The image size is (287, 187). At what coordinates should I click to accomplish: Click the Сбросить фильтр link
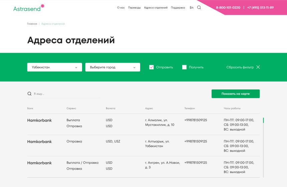240,67
